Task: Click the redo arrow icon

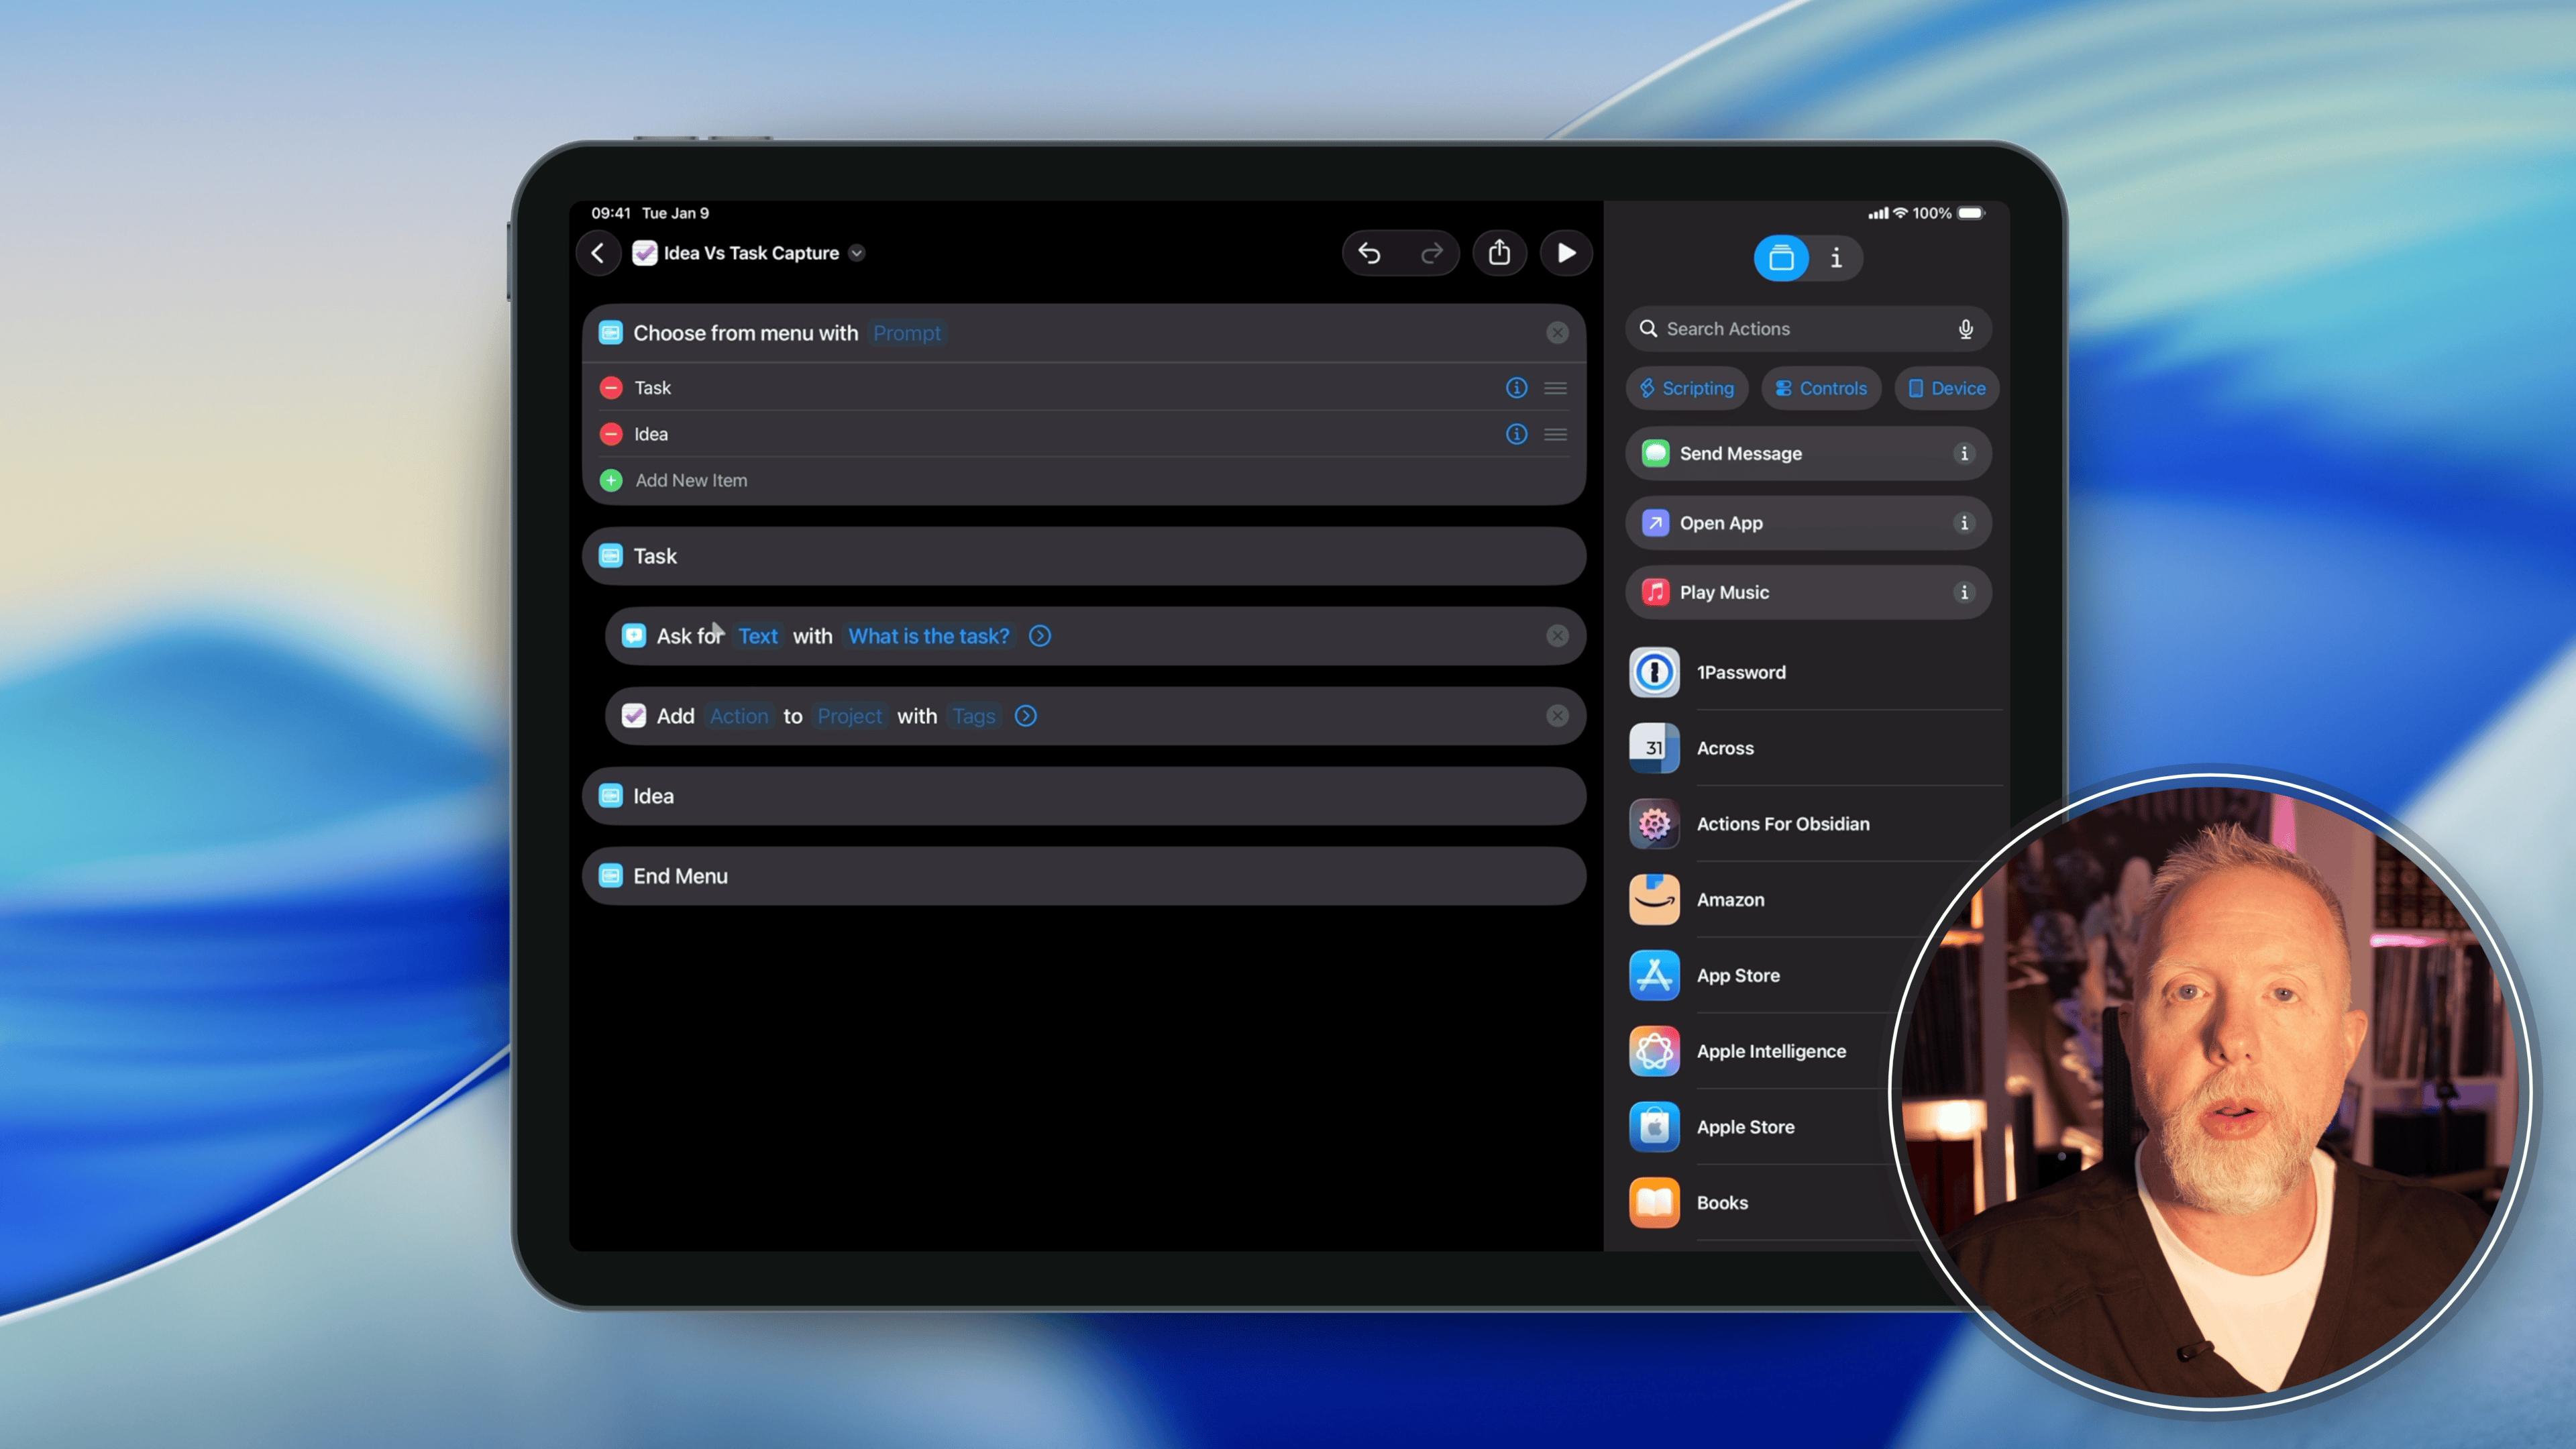Action: (1431, 253)
